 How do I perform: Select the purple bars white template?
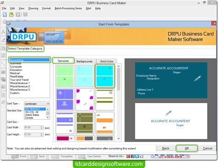click(x=65, y=123)
